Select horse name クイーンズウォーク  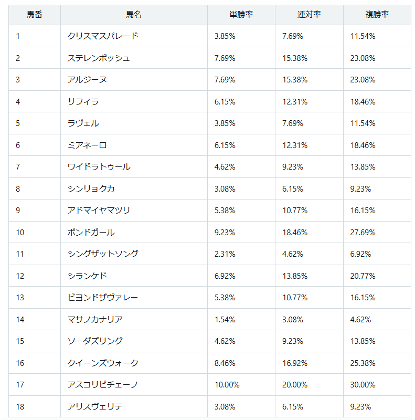[103, 363]
